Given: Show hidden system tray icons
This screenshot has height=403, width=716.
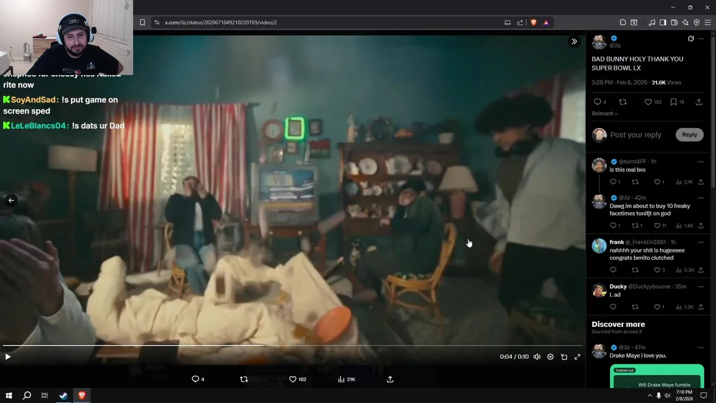Looking at the screenshot, I should coord(649,396).
